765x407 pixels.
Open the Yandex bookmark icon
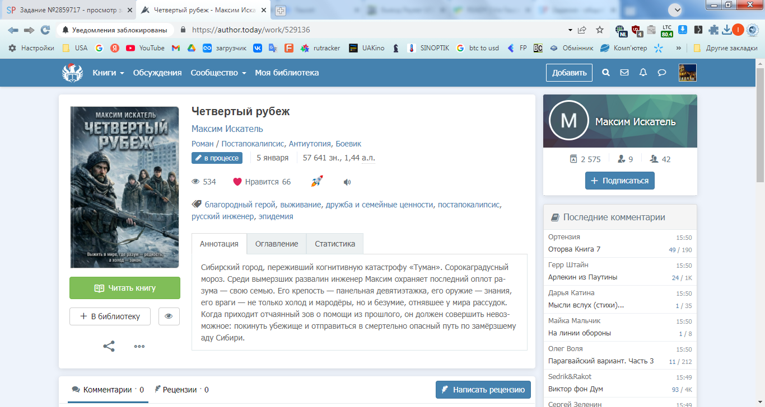(115, 48)
